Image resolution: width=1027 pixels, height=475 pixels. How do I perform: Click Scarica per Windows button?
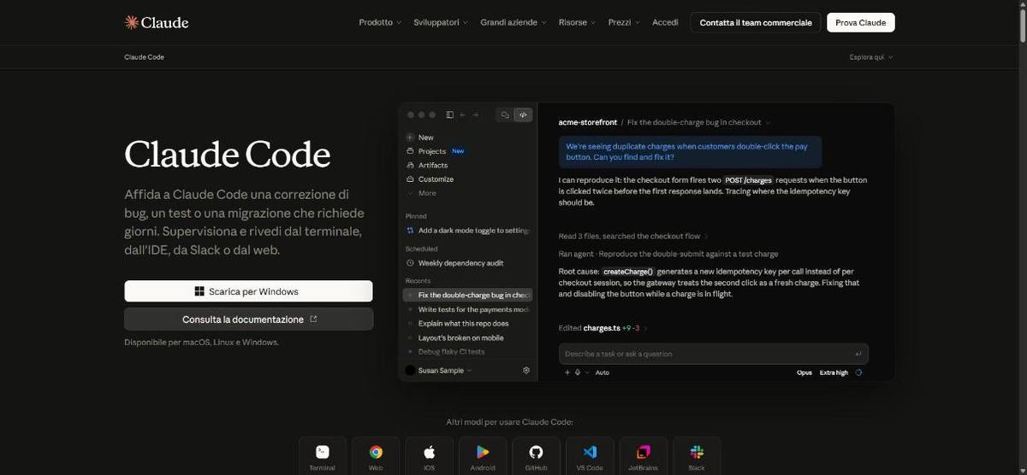point(248,291)
